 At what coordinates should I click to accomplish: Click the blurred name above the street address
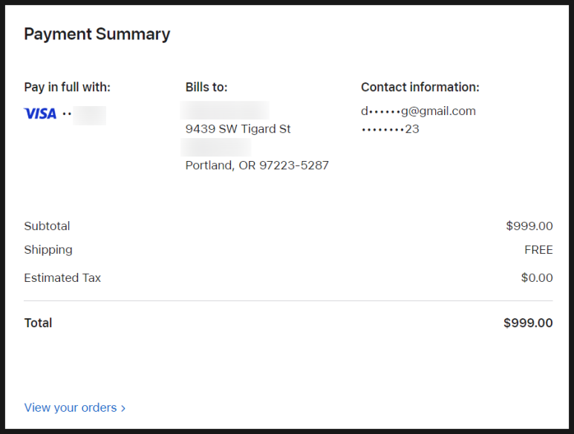(x=225, y=111)
